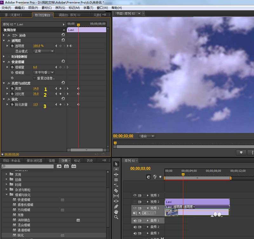Add keyframe for 亮度 property
Viewport: 254px width, 239px height.
point(60,89)
